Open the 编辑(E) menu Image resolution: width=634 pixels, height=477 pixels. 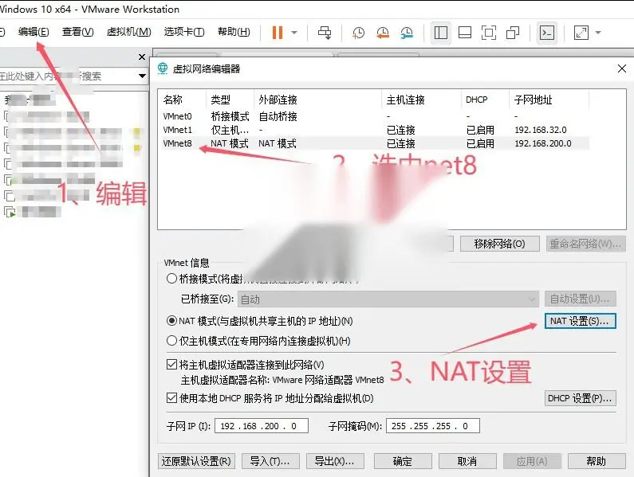tap(33, 32)
